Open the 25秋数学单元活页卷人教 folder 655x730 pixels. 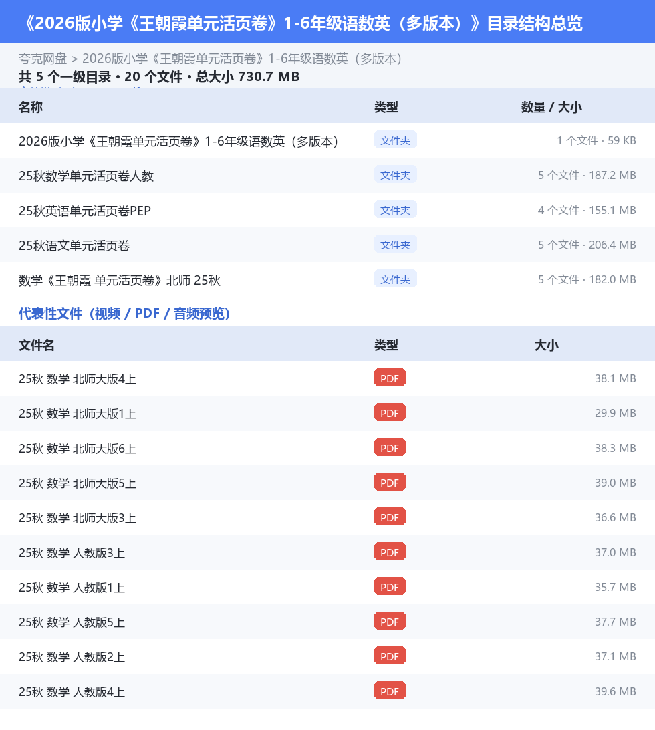(86, 176)
